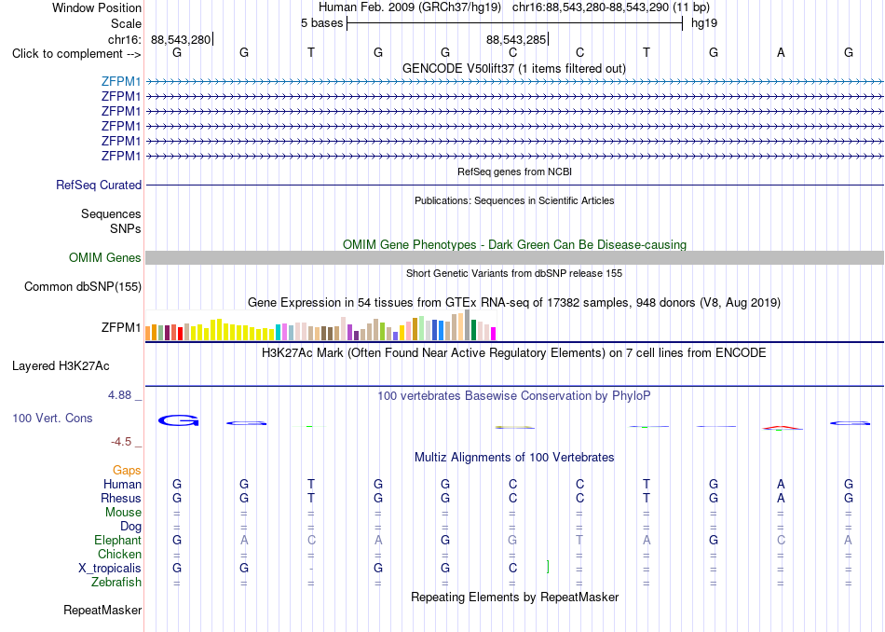
Task: Open 'Multiz Alignments of 100 Vertebrates' title
Action: (x=514, y=457)
